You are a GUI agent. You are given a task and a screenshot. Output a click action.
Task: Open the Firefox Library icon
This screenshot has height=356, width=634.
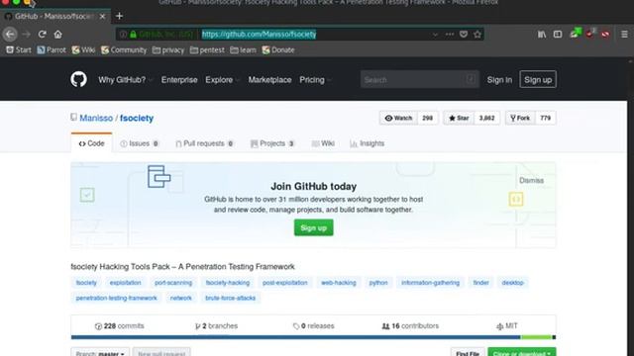[x=542, y=35]
